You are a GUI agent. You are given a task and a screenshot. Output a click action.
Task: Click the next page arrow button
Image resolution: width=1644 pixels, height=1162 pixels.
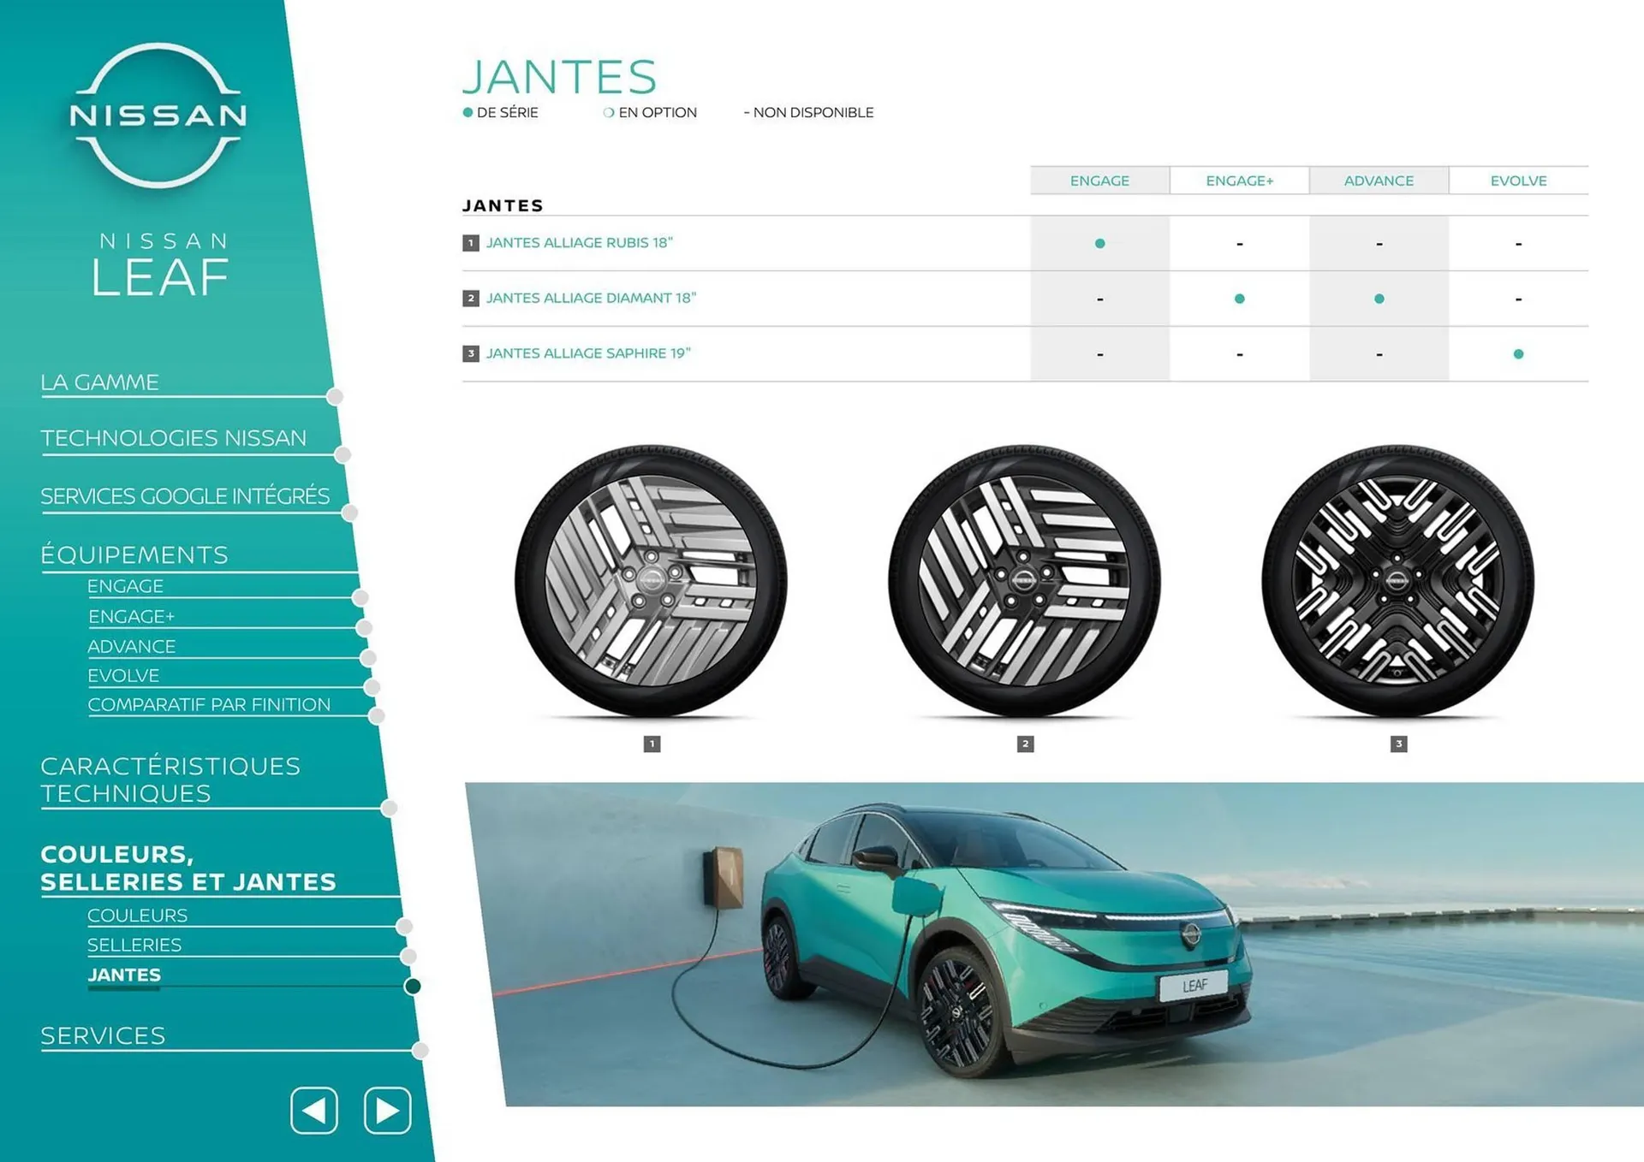point(387,1111)
